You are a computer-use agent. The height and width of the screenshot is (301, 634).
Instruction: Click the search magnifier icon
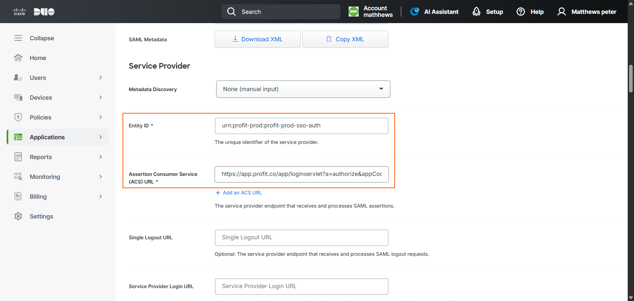point(231,12)
